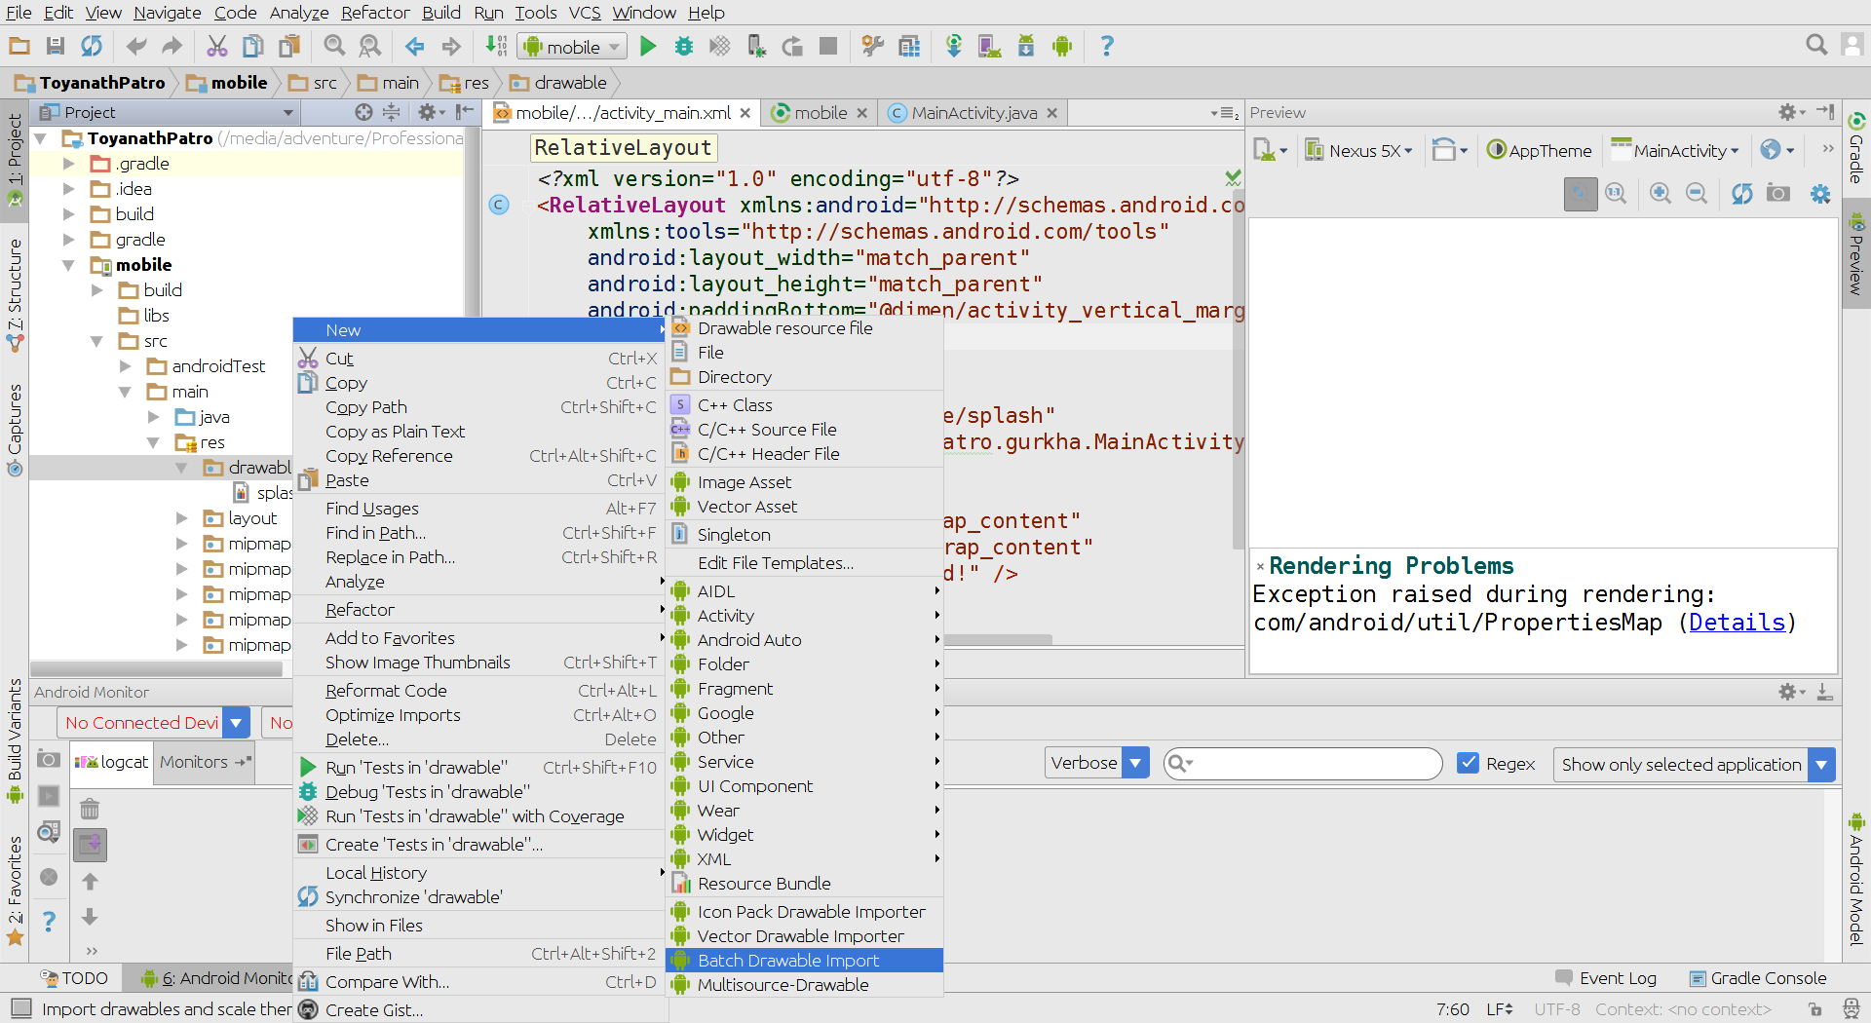Expand the .gradle folder in tree

(x=69, y=164)
